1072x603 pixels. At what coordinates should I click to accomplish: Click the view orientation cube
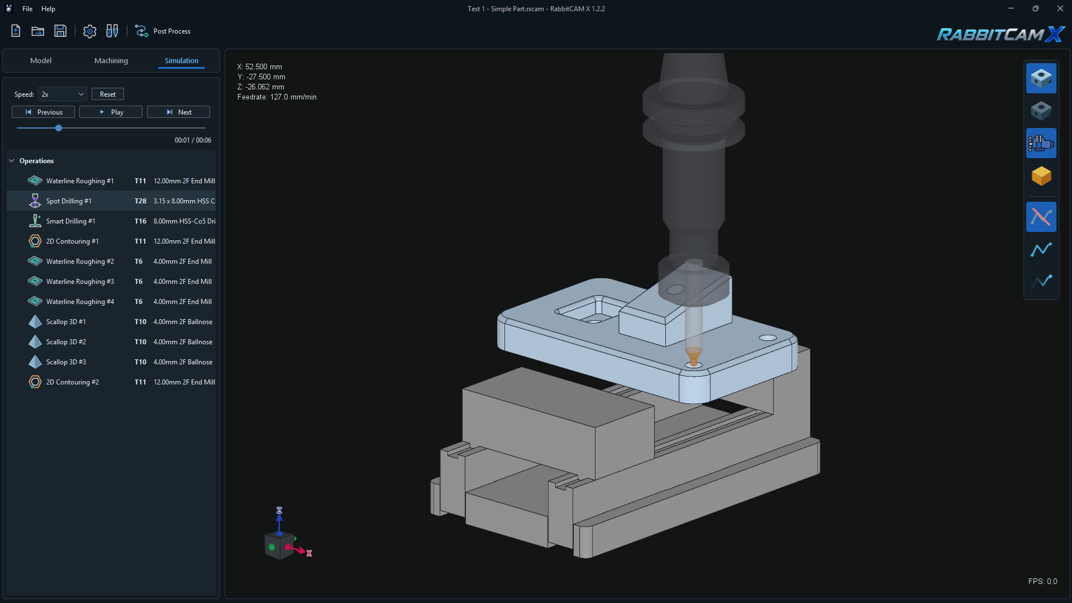(279, 545)
